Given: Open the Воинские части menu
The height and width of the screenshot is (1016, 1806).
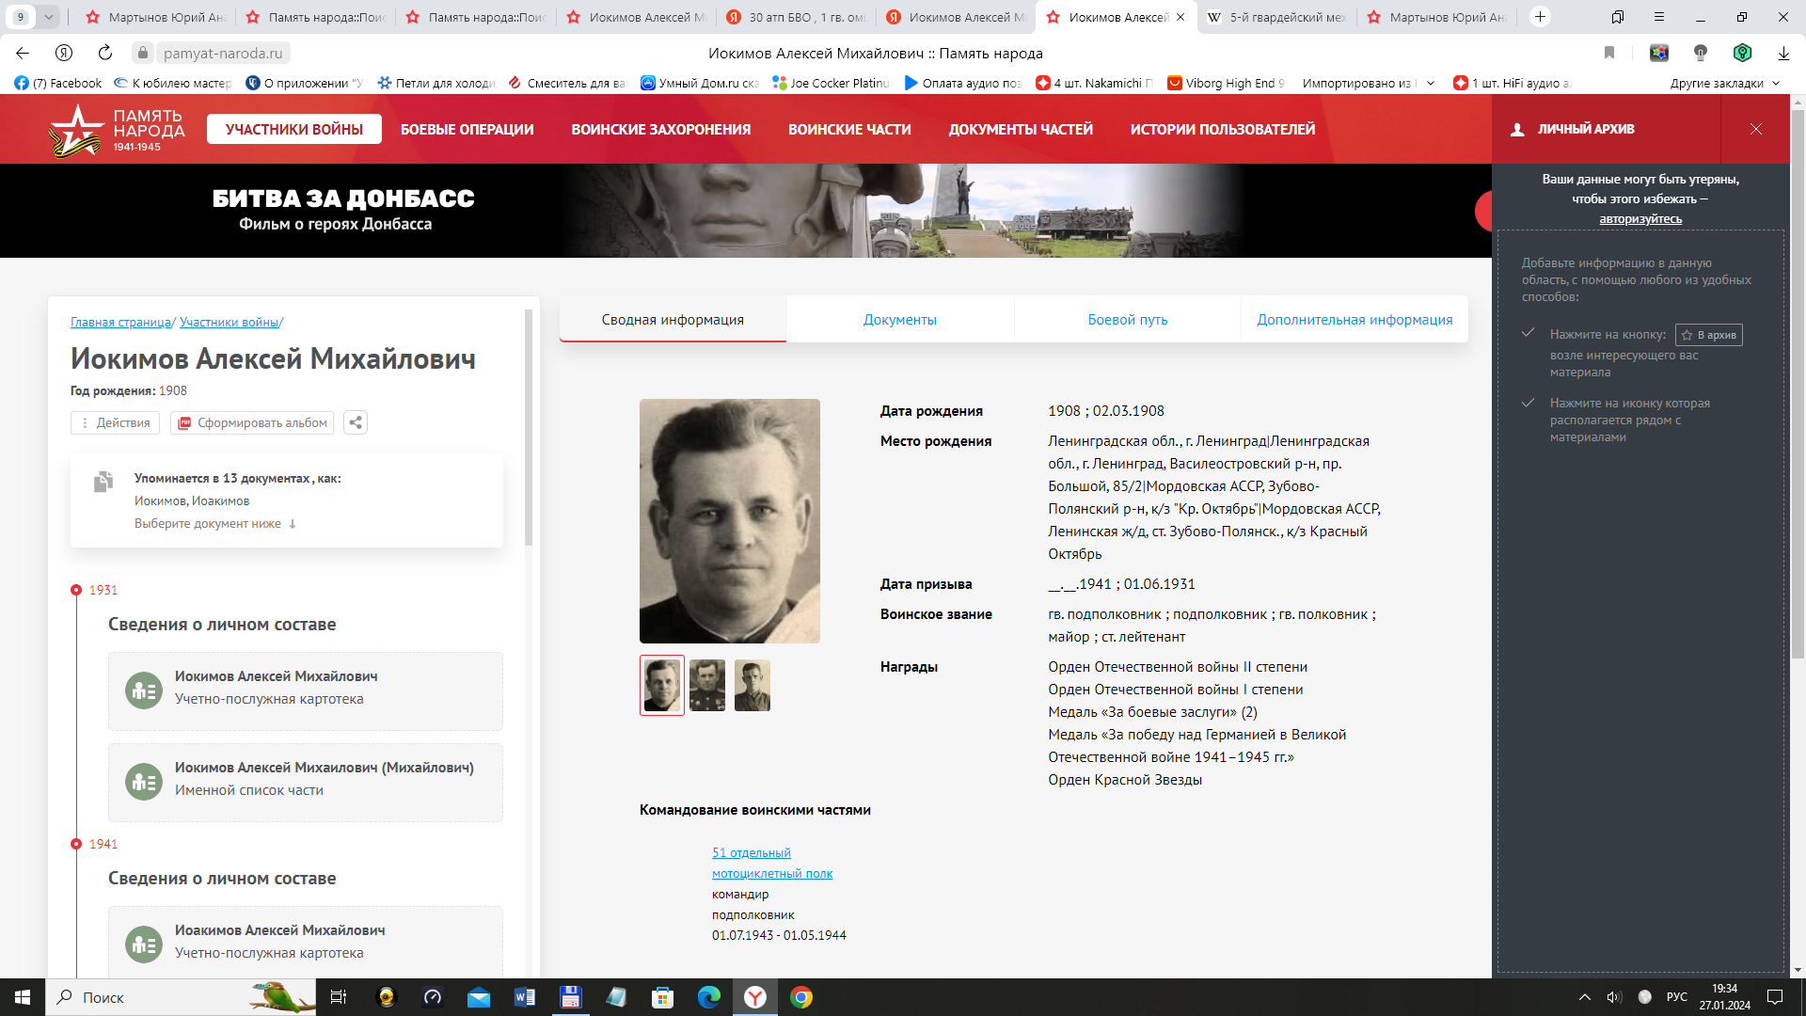Looking at the screenshot, I should [x=849, y=129].
